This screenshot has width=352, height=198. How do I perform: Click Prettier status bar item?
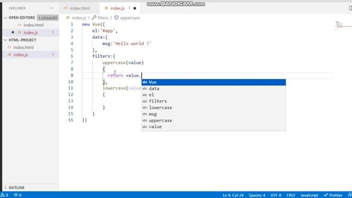pos(333,195)
